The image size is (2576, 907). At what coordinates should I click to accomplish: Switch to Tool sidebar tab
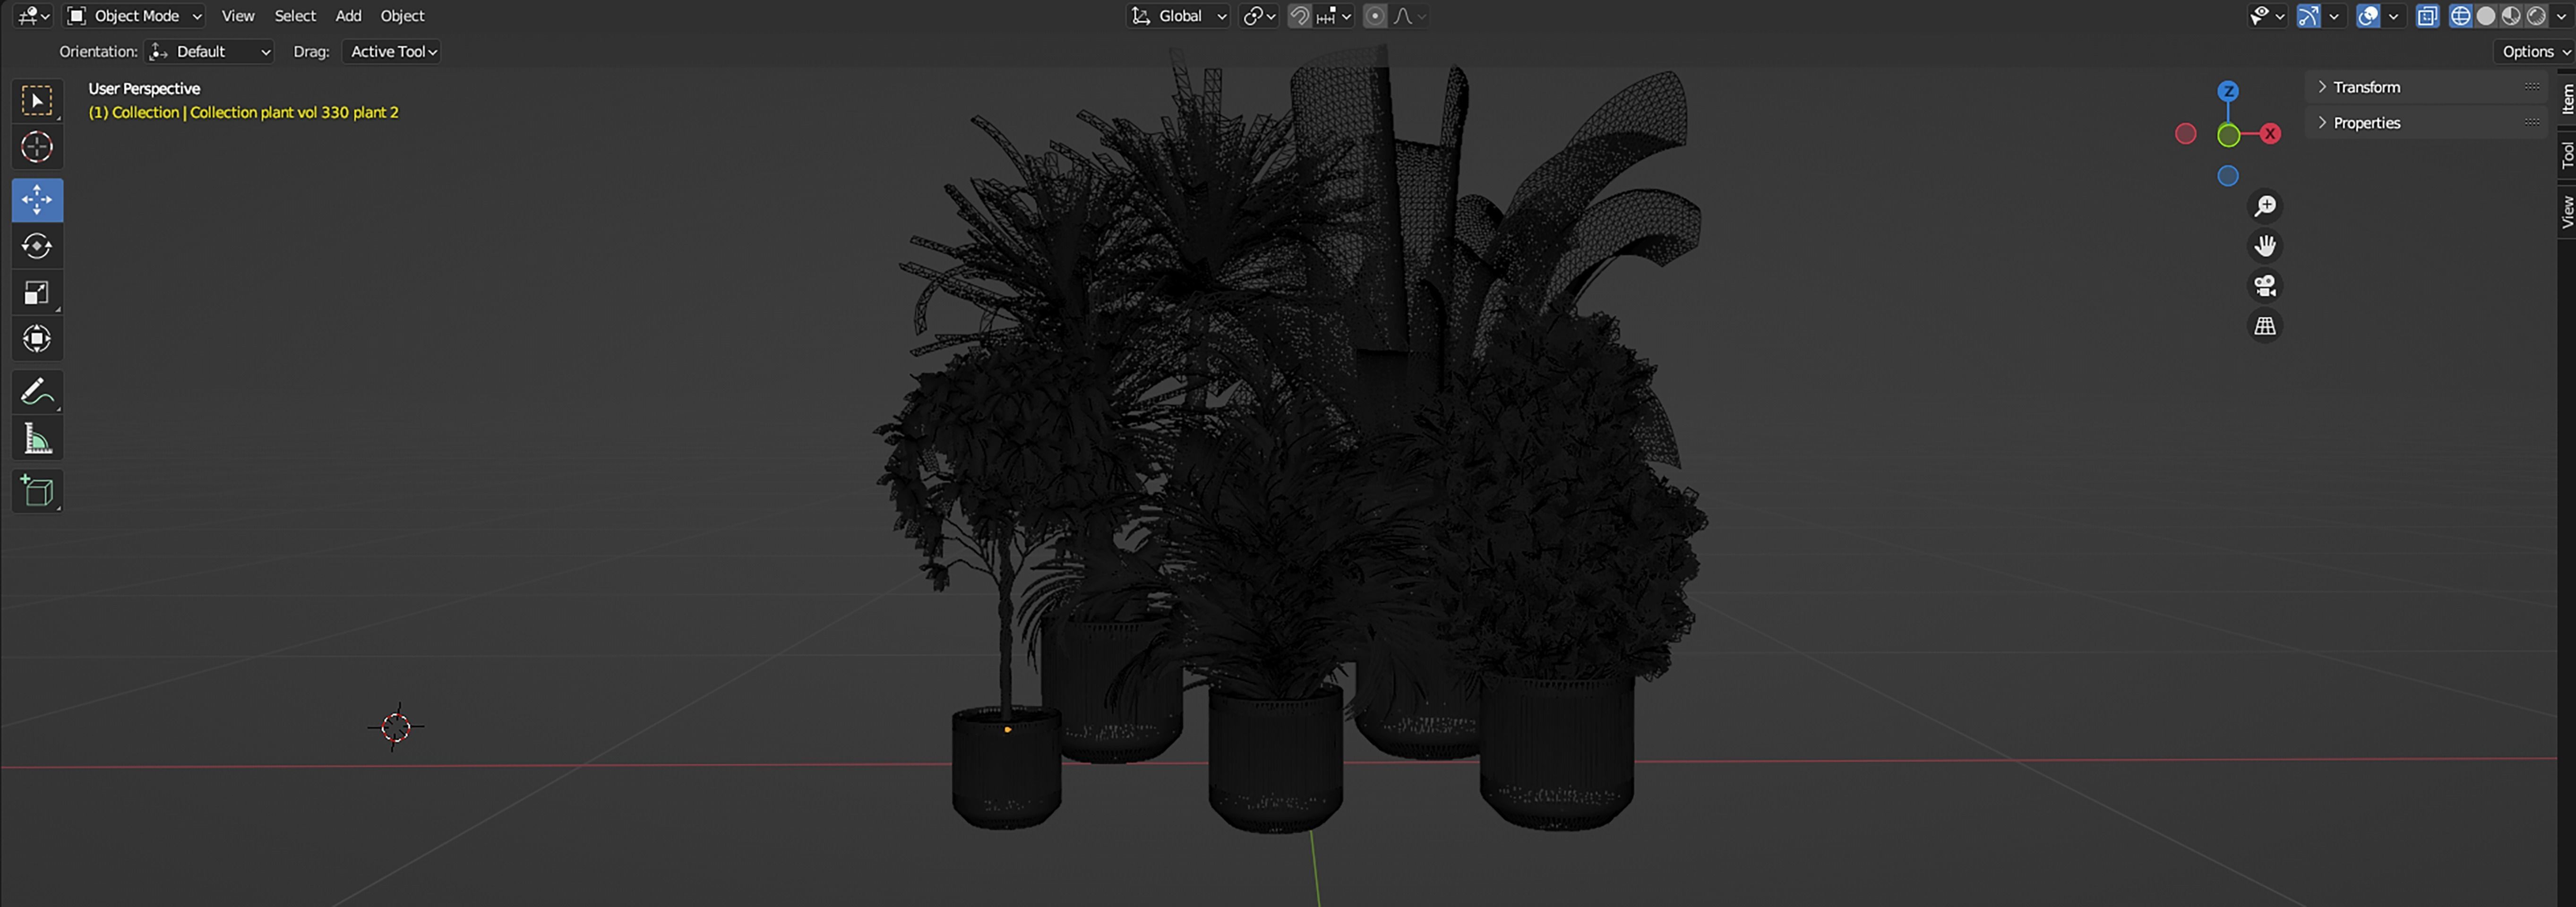2566,154
